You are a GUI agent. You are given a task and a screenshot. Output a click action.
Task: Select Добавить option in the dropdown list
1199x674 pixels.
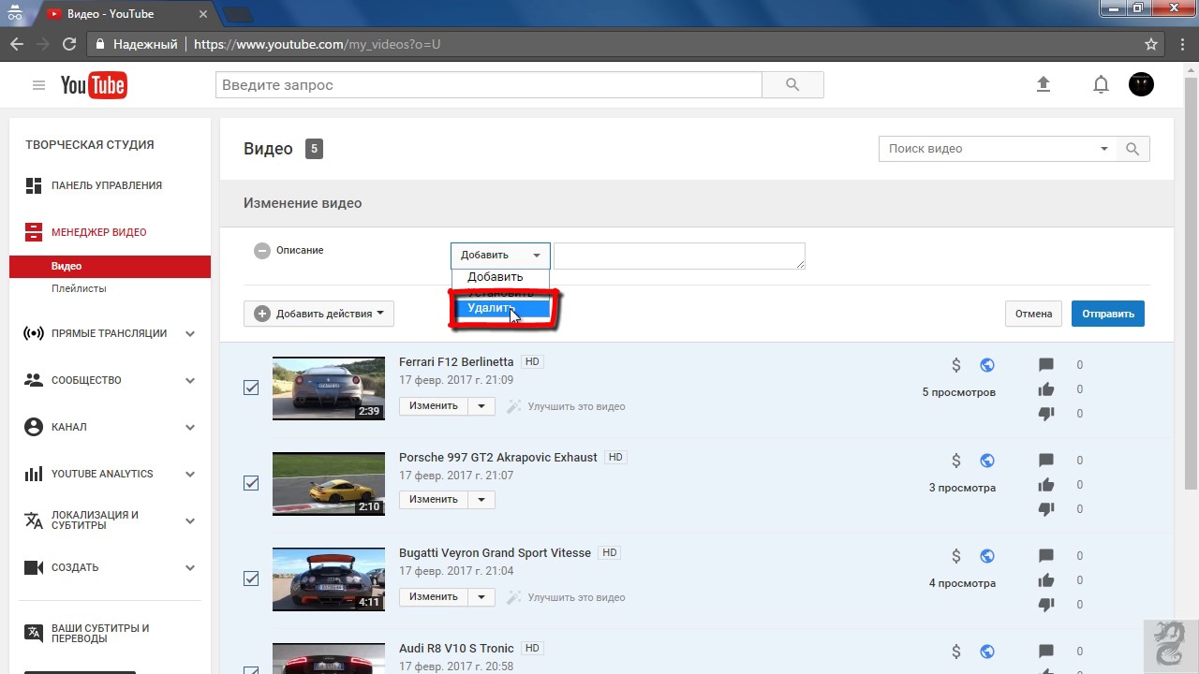[500, 277]
